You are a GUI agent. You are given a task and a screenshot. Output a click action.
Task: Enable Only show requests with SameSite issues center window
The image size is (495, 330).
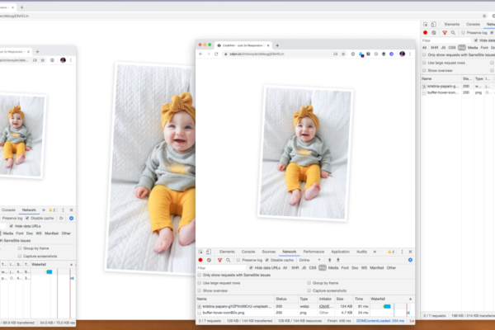tap(199, 275)
